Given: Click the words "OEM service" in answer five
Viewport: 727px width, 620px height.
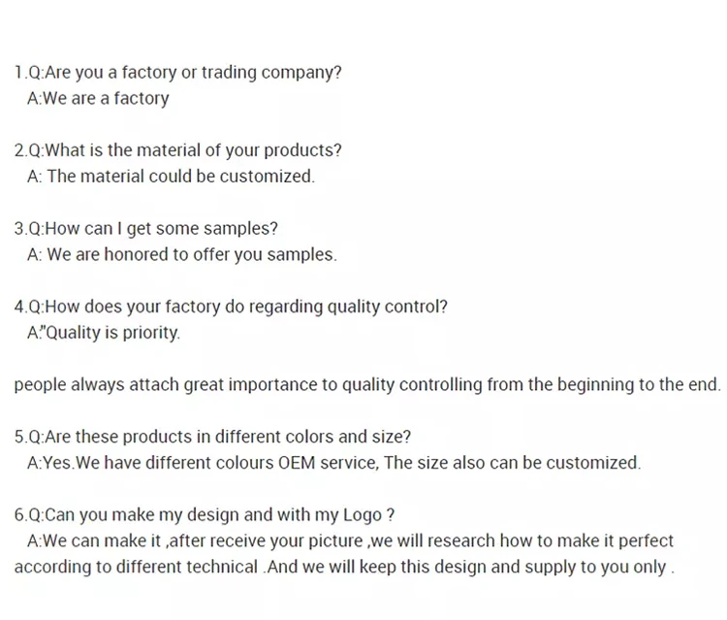Looking at the screenshot, I should click(x=327, y=463).
